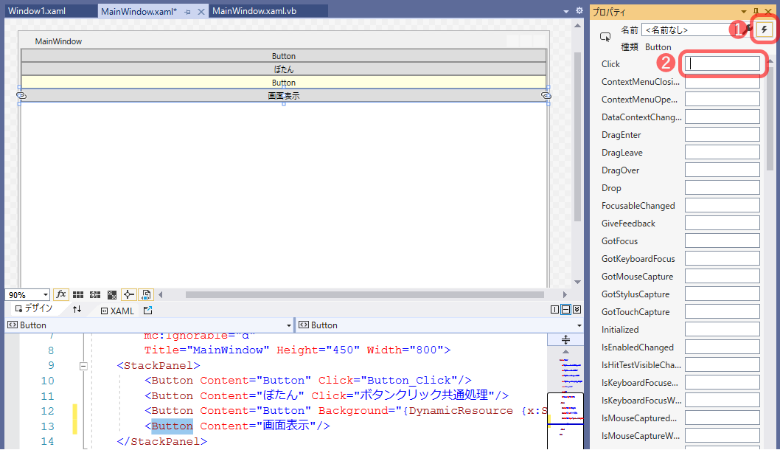Select the lightning bolt Events icon
The width and height of the screenshot is (780, 450).
point(764,30)
